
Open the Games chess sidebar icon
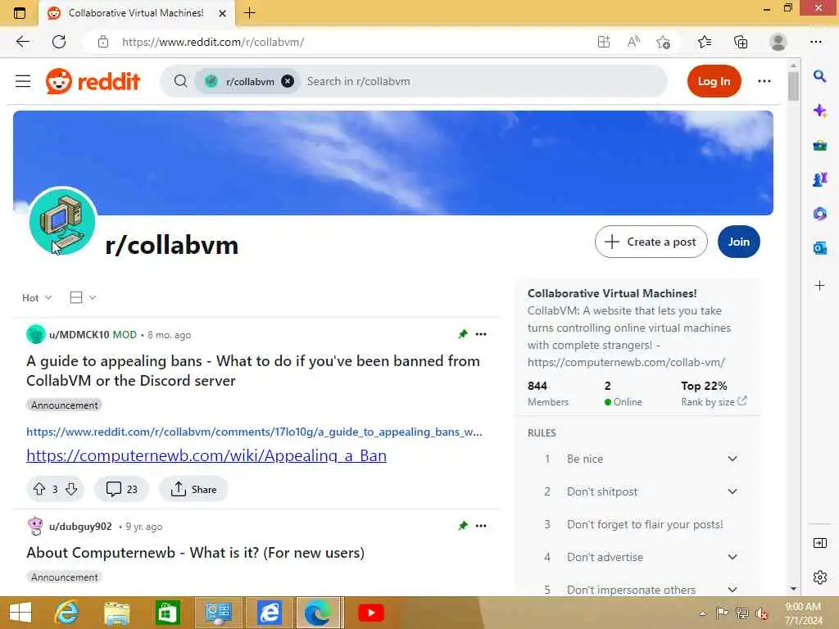click(x=819, y=179)
